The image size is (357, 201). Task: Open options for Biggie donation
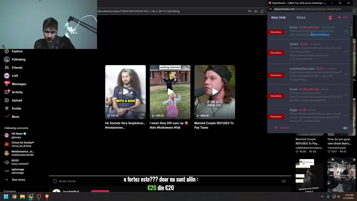pyautogui.click(x=346, y=116)
